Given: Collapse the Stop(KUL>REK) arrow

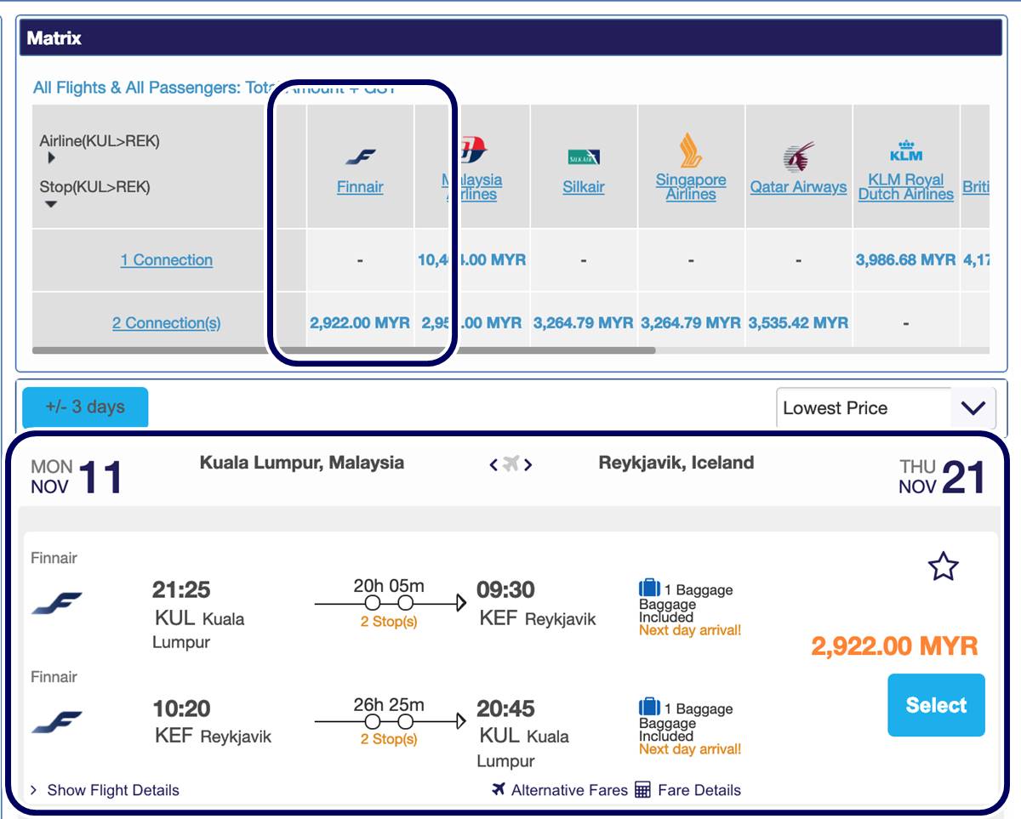Looking at the screenshot, I should (51, 204).
